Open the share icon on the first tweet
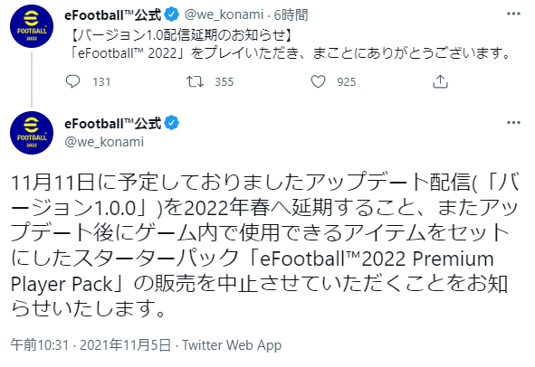This screenshot has height=367, width=535. (x=440, y=81)
